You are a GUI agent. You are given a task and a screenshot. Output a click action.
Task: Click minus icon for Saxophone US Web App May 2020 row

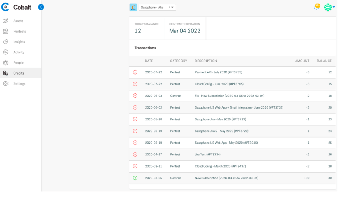[x=135, y=143]
